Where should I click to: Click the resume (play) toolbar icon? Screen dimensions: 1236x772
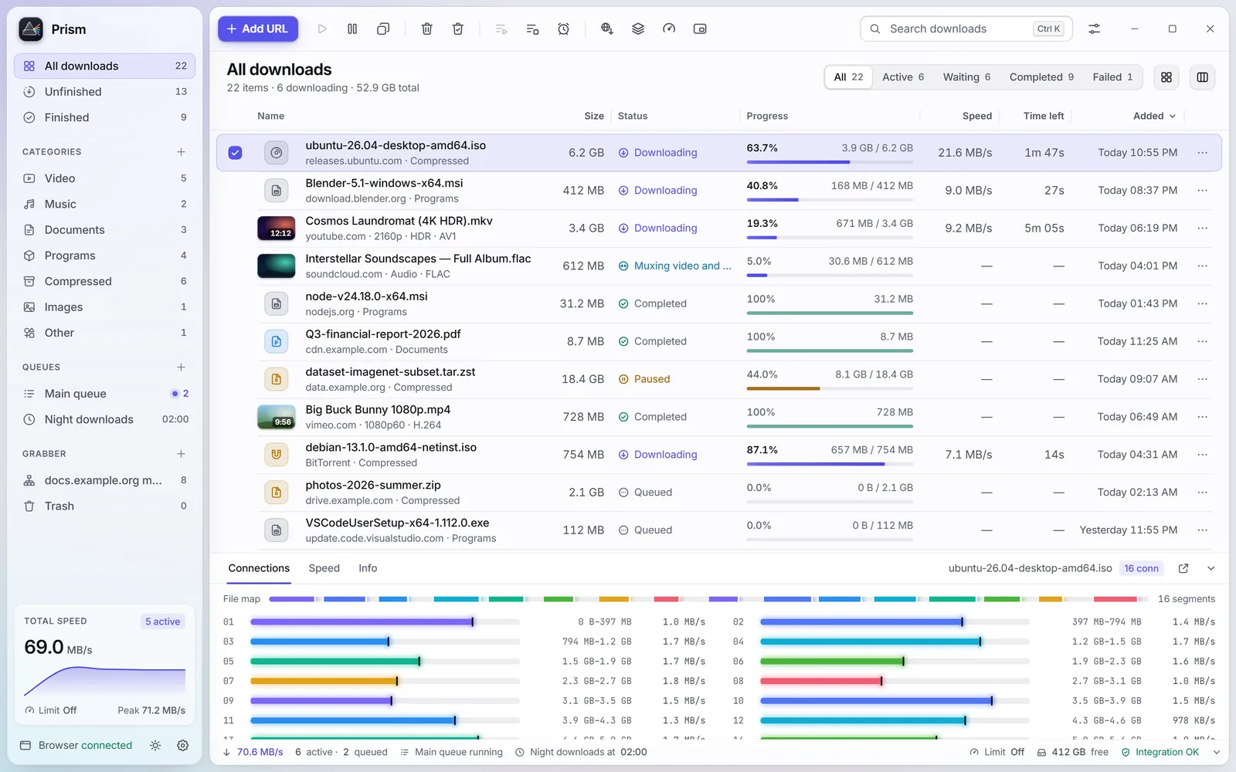(322, 29)
